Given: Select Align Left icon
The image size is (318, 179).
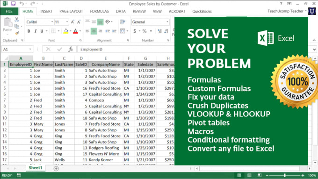Looking at the screenshot, I should tap(87, 31).
